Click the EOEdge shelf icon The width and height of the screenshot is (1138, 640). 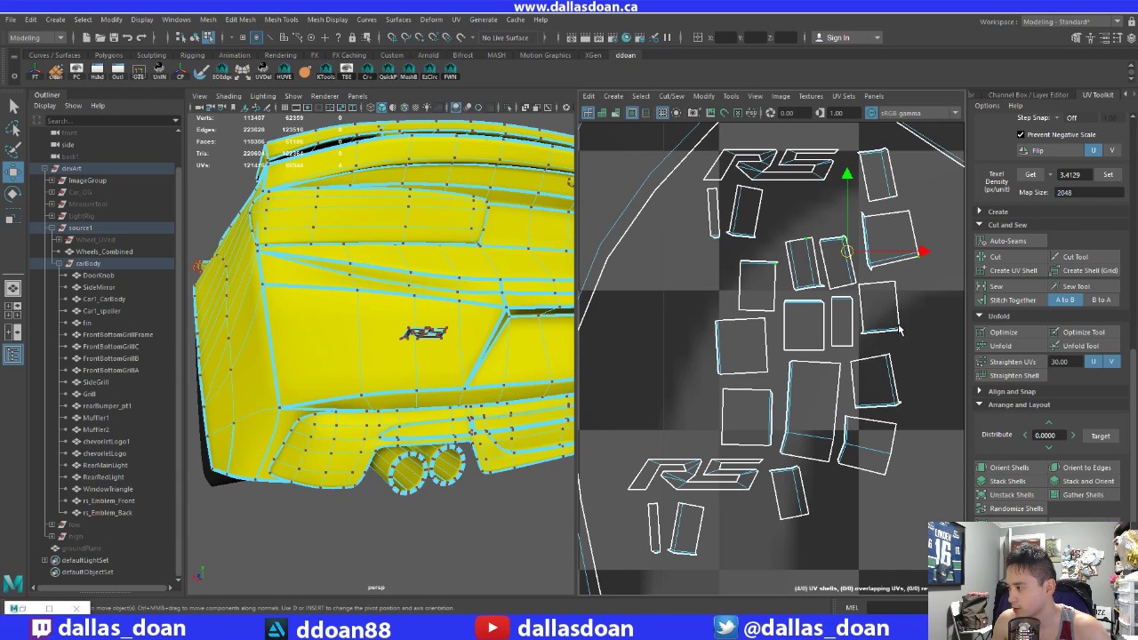point(221,71)
